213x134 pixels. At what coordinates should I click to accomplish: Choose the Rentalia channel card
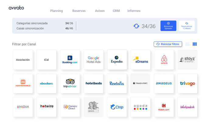[117, 83]
